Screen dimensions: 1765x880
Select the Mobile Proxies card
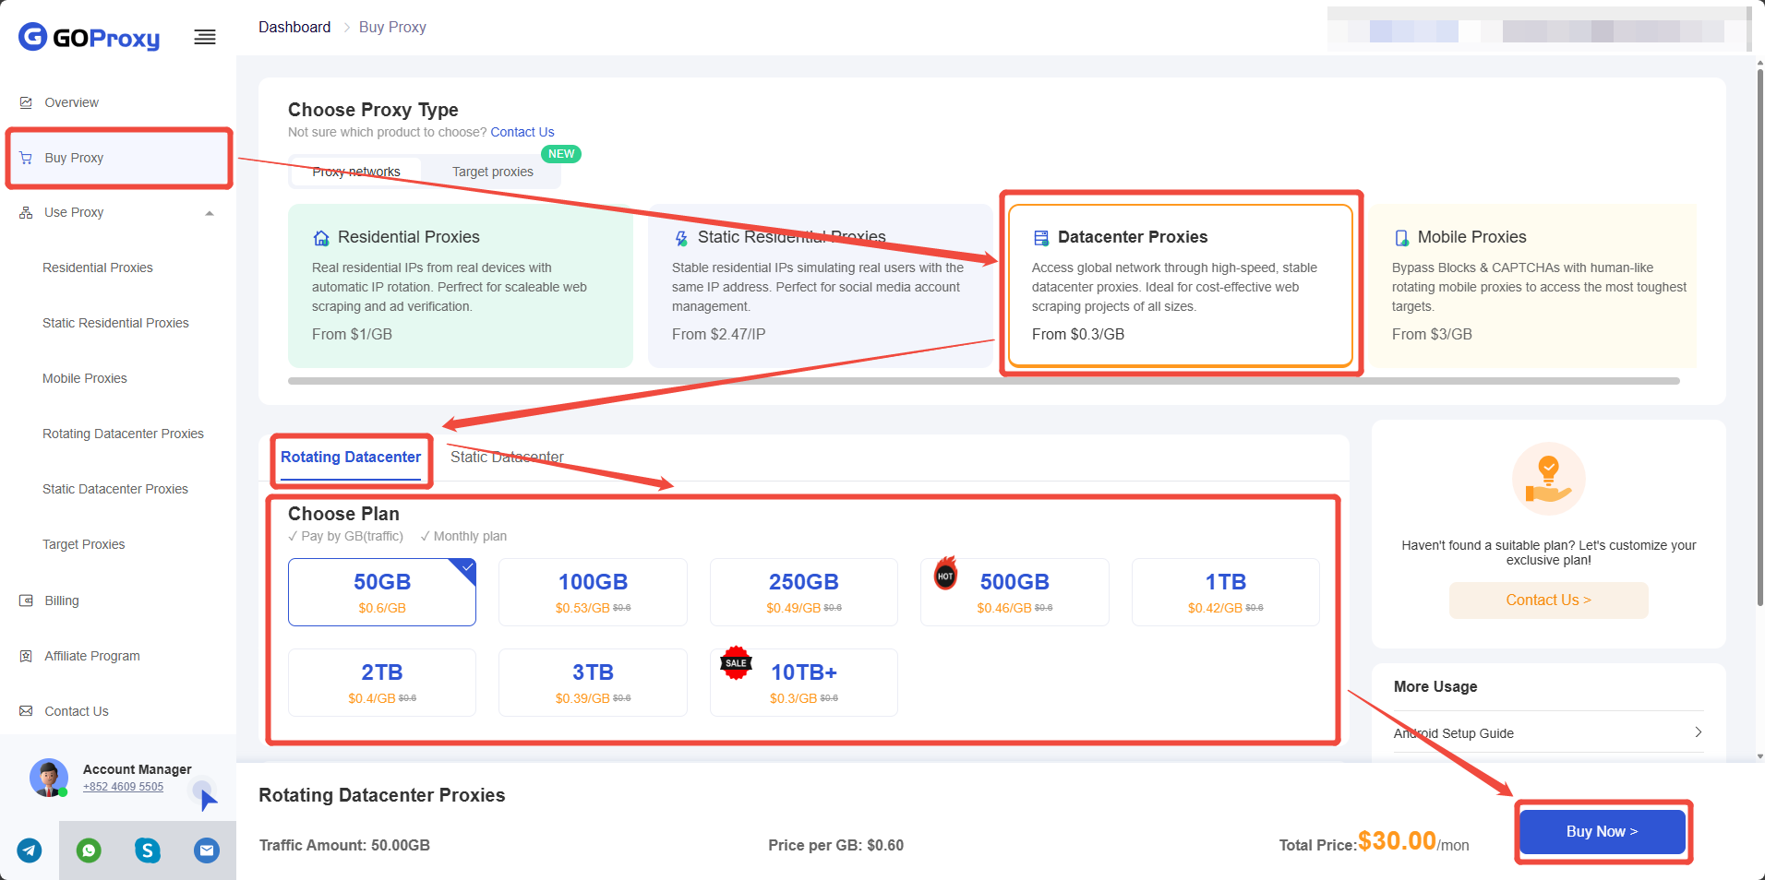tap(1532, 286)
